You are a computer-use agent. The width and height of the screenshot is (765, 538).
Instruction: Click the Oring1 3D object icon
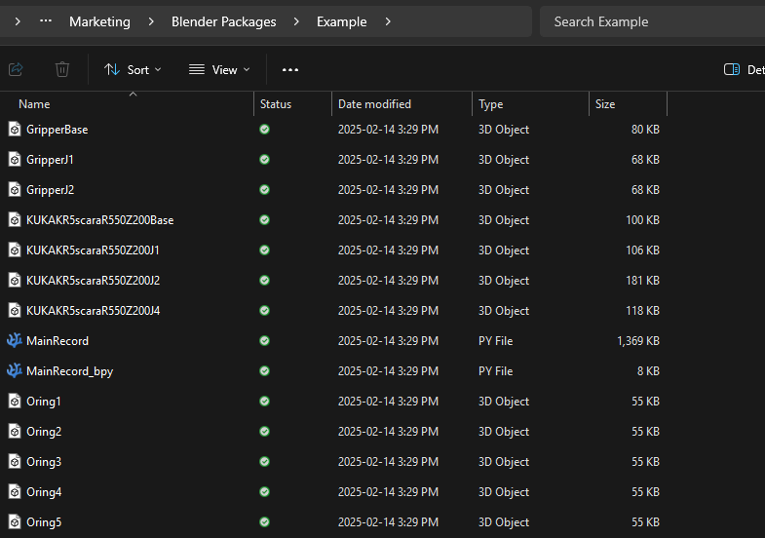[15, 402]
